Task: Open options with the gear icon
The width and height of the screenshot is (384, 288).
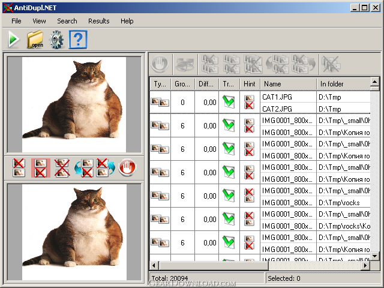Action: coord(56,40)
